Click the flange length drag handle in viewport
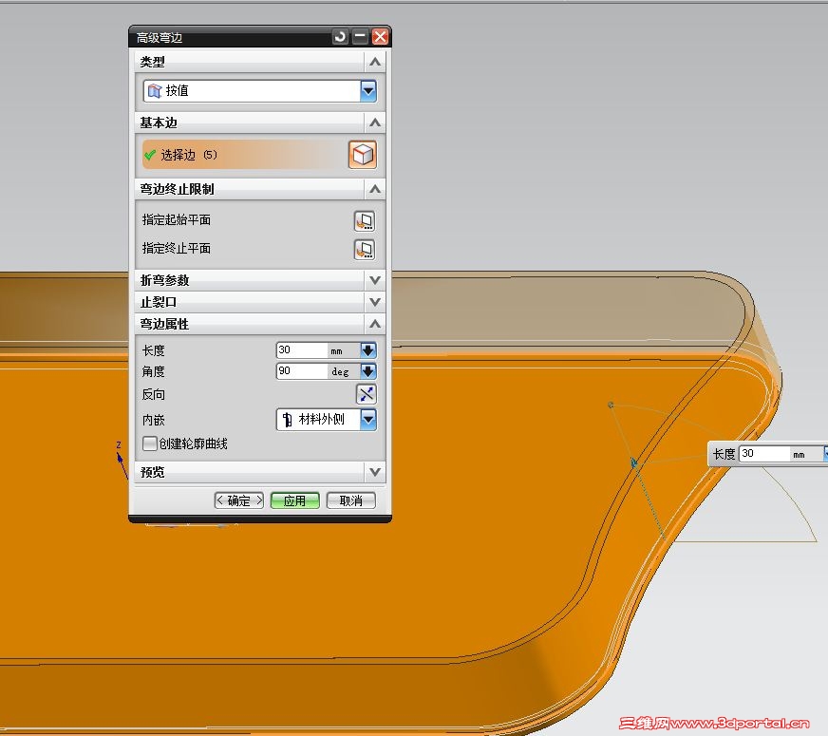This screenshot has height=736, width=828. point(633,463)
